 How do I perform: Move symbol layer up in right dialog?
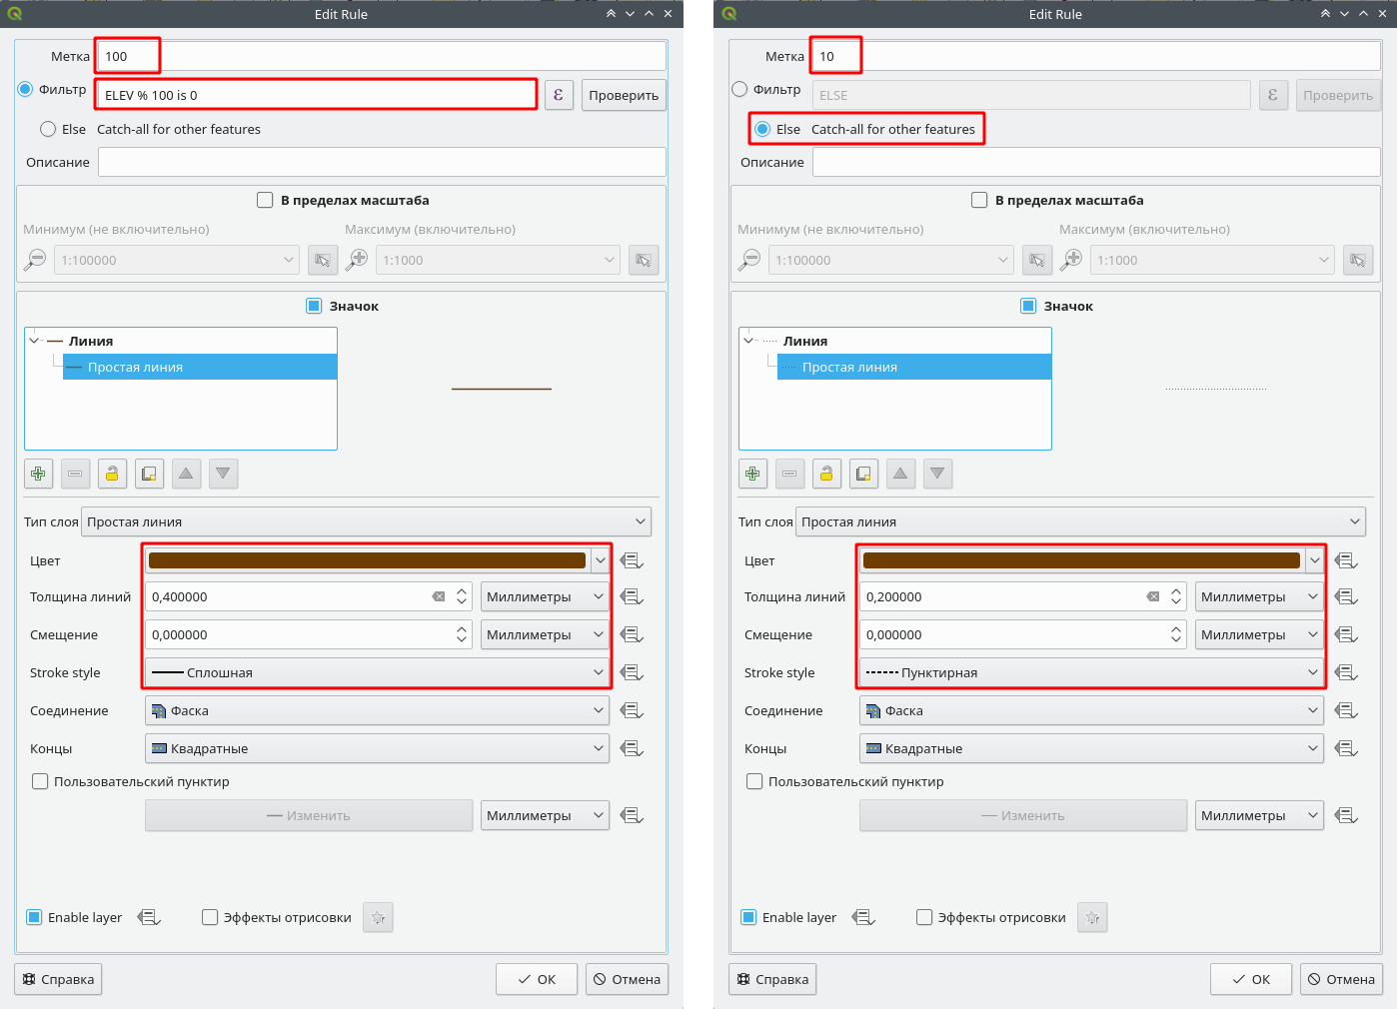900,474
